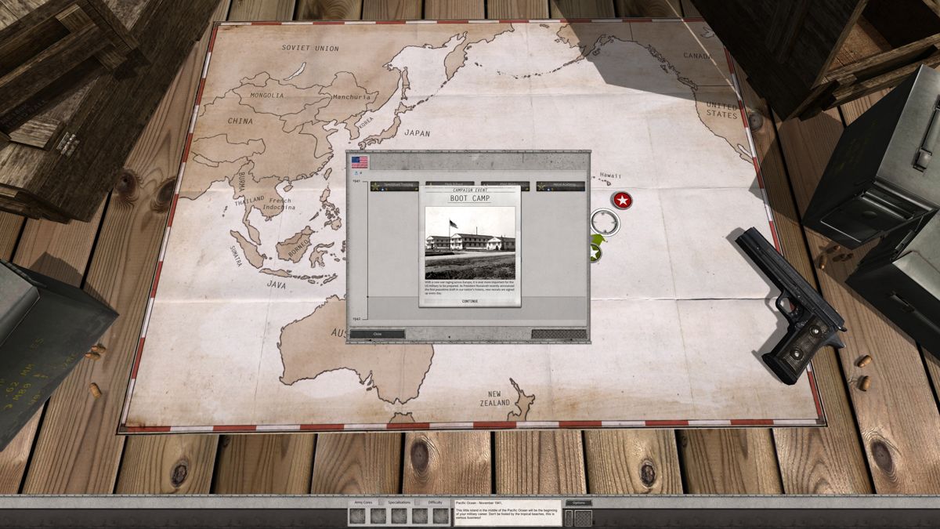Click the 1941 timeline label
Image resolution: width=940 pixels, height=529 pixels.
tap(356, 181)
